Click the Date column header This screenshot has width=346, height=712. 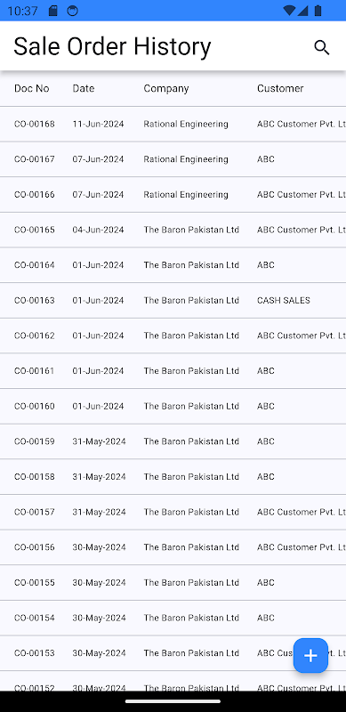pos(84,88)
